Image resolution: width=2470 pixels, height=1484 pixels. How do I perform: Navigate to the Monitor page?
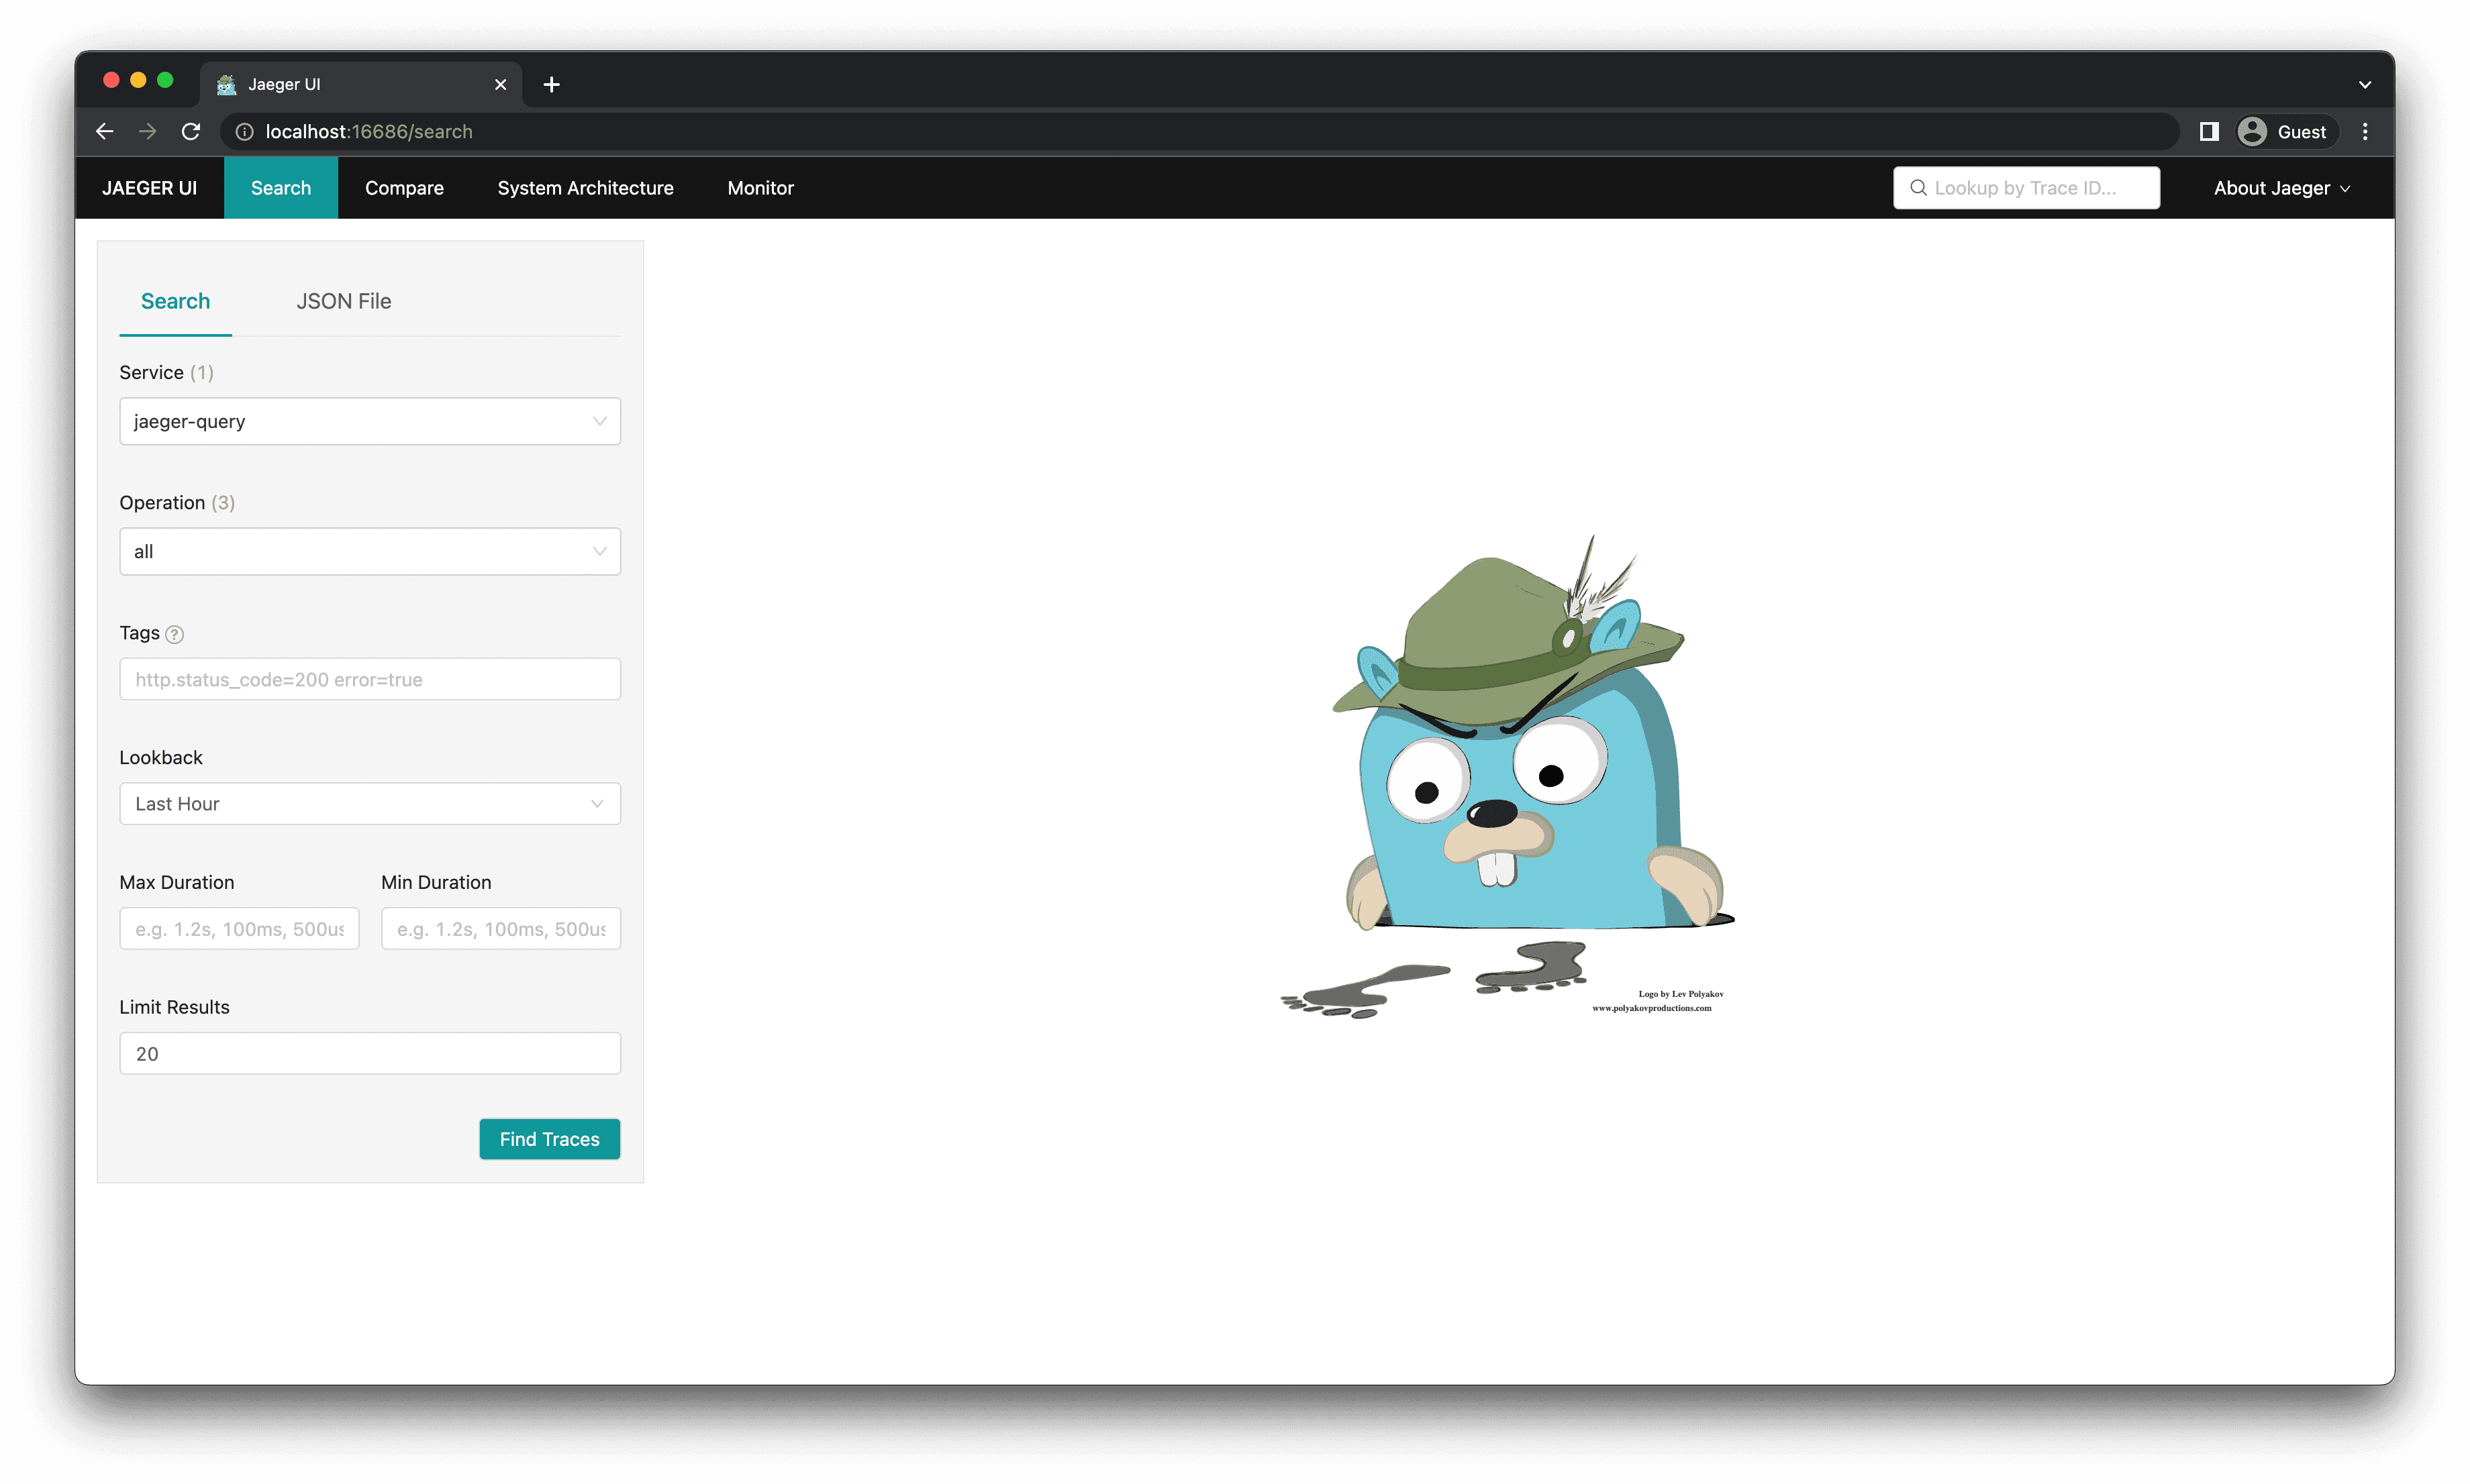click(760, 188)
